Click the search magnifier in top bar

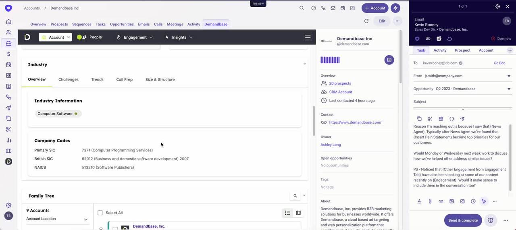click(302, 8)
